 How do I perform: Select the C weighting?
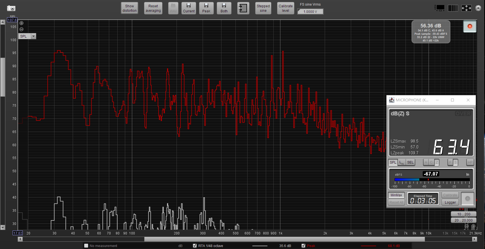coord(431,162)
